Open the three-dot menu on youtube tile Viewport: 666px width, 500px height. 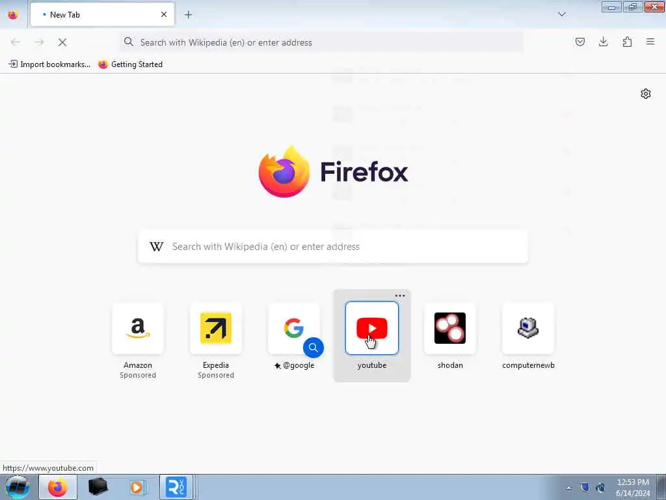400,296
